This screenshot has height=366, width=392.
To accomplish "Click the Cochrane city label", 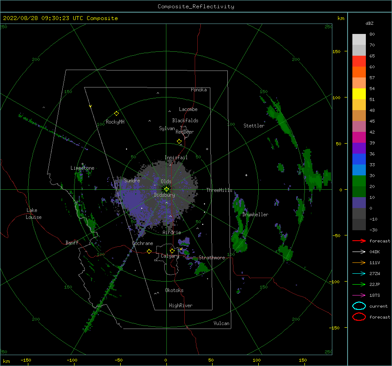I will tap(142, 243).
